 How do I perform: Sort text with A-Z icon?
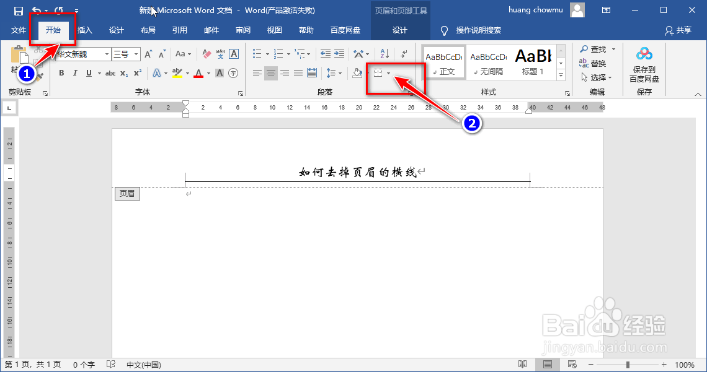[385, 54]
